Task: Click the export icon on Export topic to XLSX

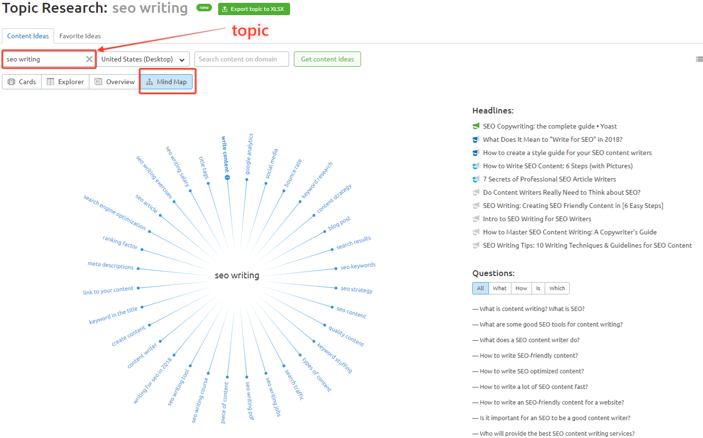Action: click(224, 9)
